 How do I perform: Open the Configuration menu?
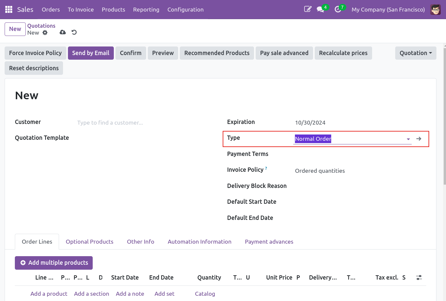click(185, 10)
